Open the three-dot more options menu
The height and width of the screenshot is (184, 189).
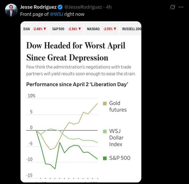click(181, 7)
